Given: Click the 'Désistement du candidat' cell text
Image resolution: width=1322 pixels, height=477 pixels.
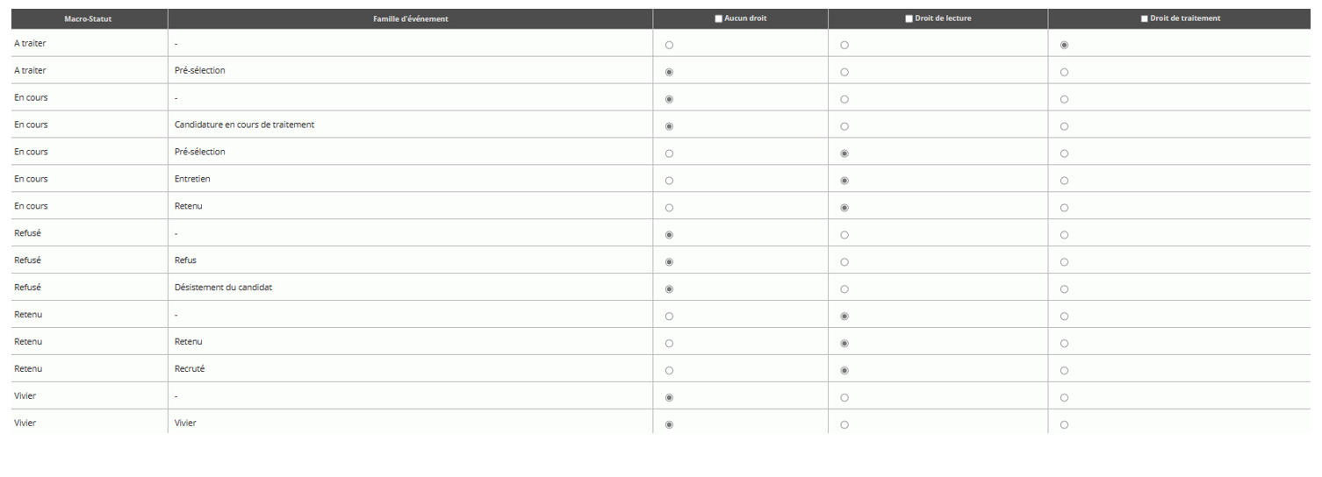Looking at the screenshot, I should coord(223,287).
